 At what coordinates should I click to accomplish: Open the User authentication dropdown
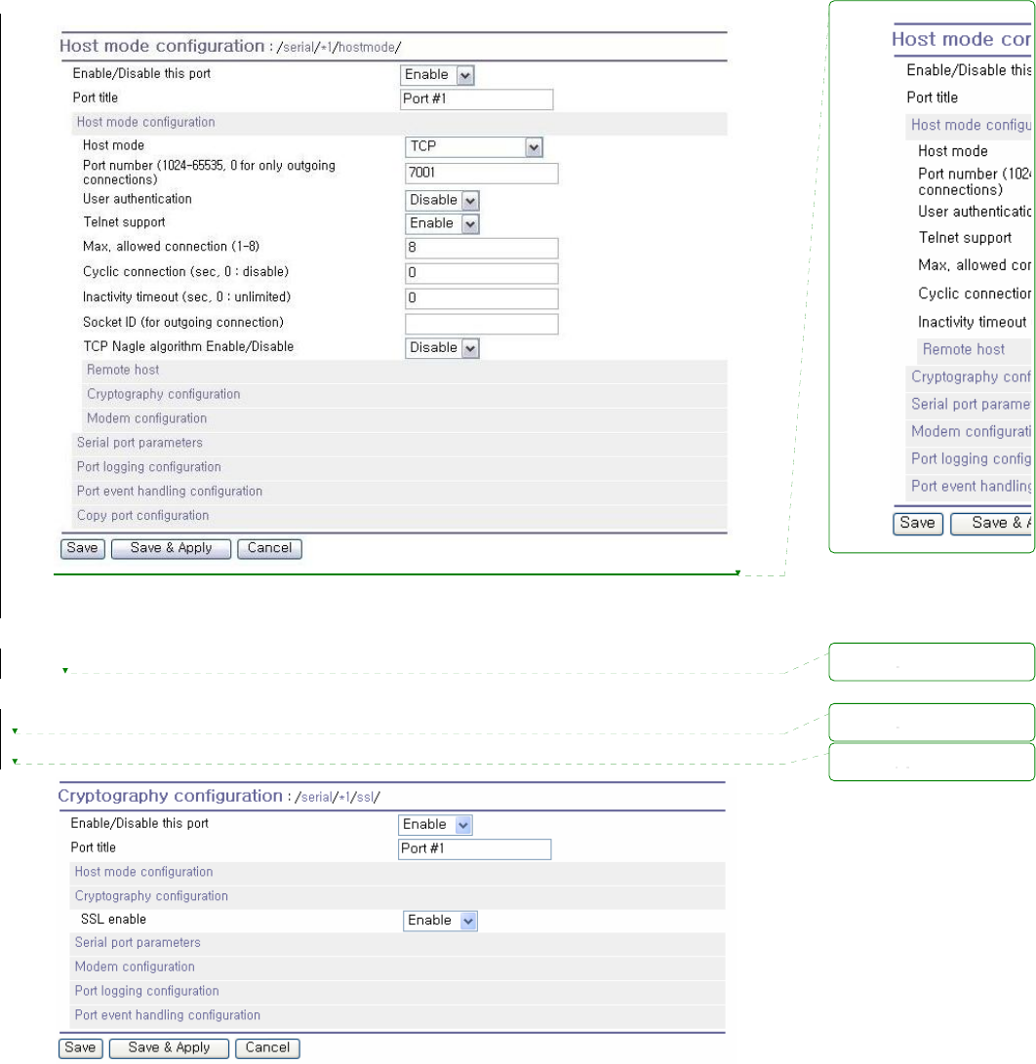point(442,200)
